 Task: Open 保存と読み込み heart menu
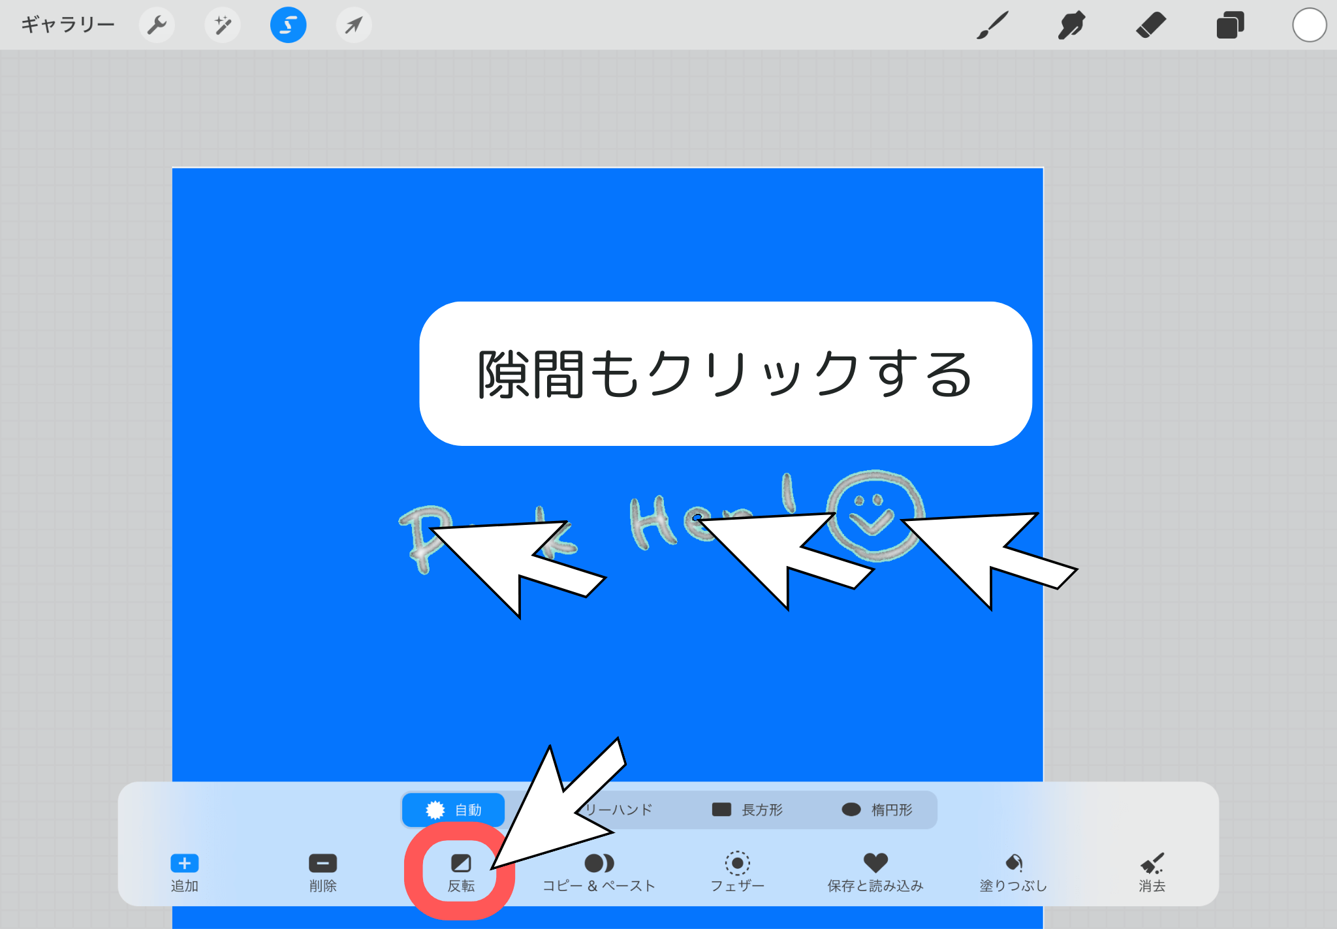(875, 872)
